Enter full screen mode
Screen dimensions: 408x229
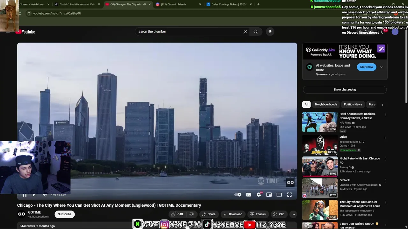(289, 195)
